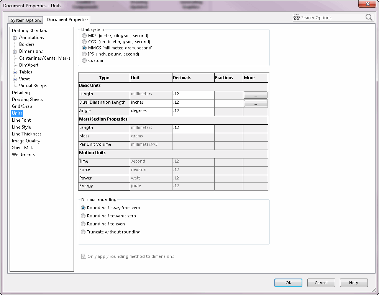Open Angle unit degrees dropdown cell
The height and width of the screenshot is (295, 379).
click(151, 112)
